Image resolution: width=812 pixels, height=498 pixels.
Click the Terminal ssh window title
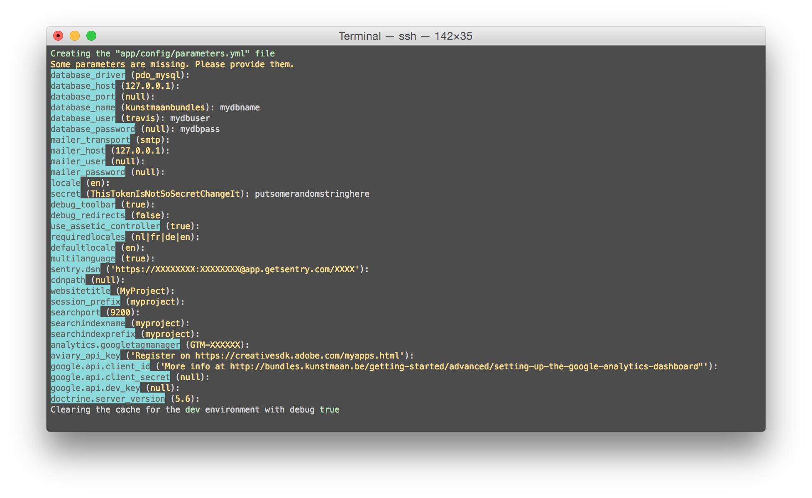(x=405, y=36)
